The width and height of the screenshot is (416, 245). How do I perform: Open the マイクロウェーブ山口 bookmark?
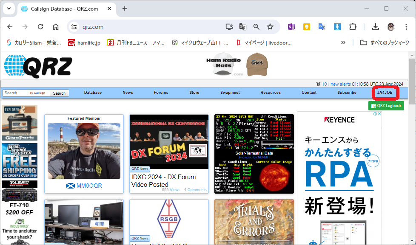coord(200,42)
